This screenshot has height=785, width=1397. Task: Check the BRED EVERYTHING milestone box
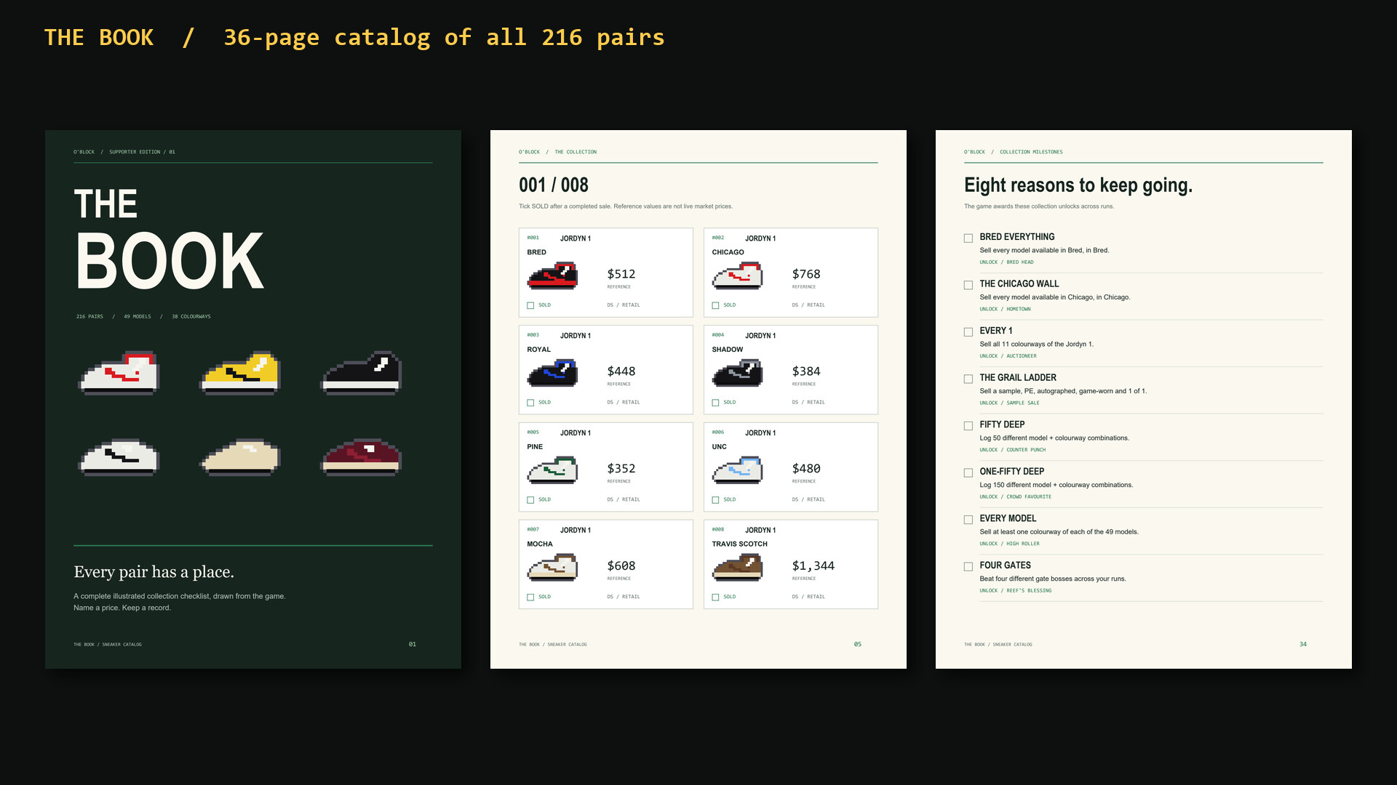tap(968, 238)
